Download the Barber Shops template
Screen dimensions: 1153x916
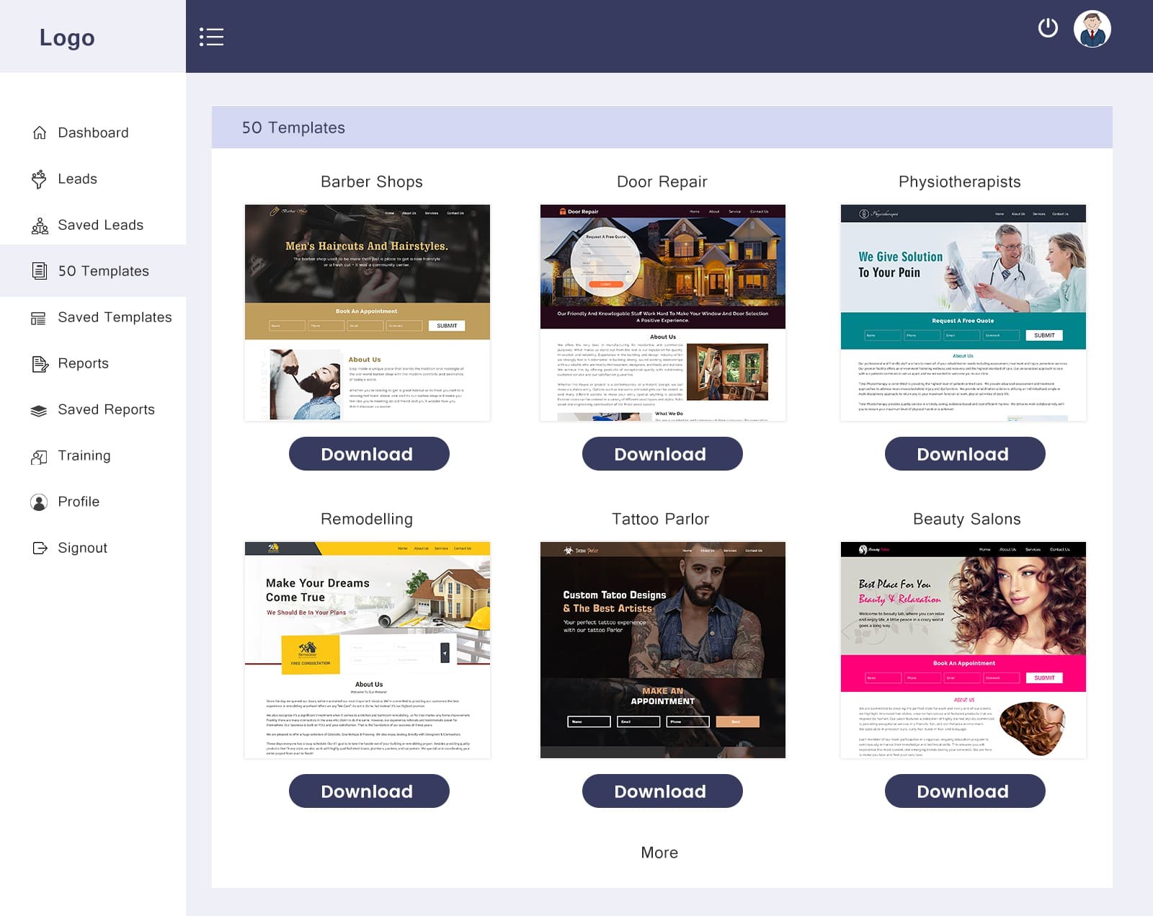369,454
